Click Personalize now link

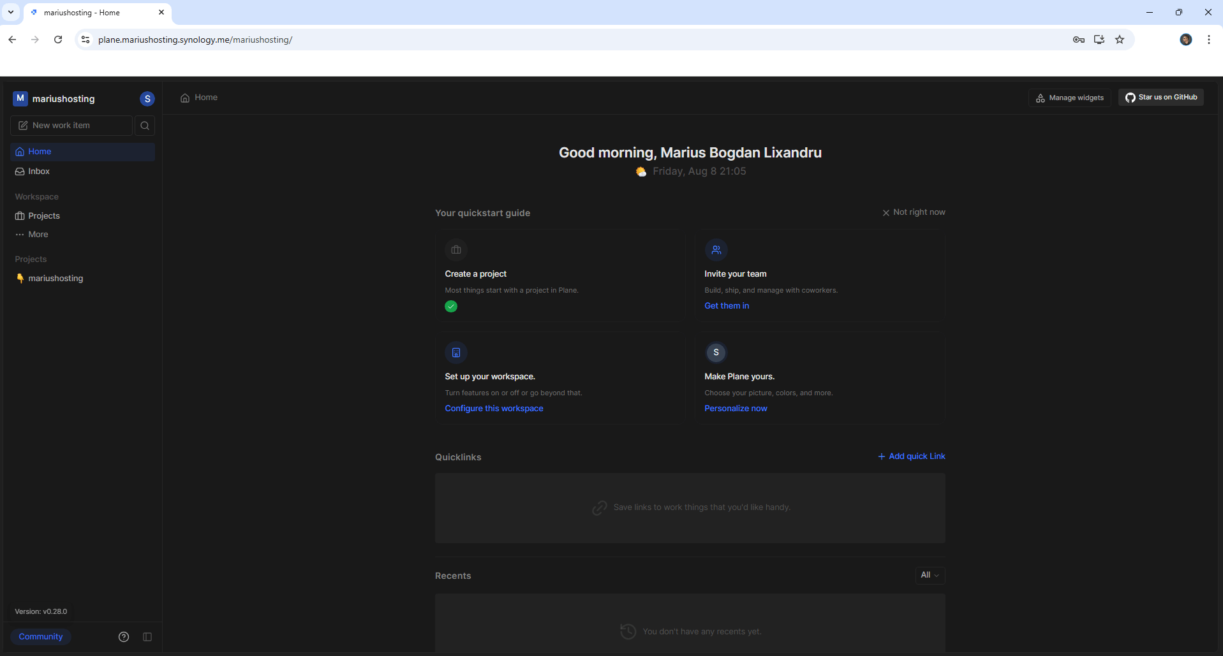pos(736,409)
